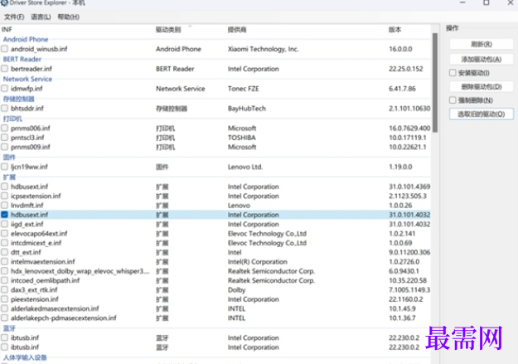
Task: Select the dtt_ext.inf row name
Action: [x=26, y=252]
